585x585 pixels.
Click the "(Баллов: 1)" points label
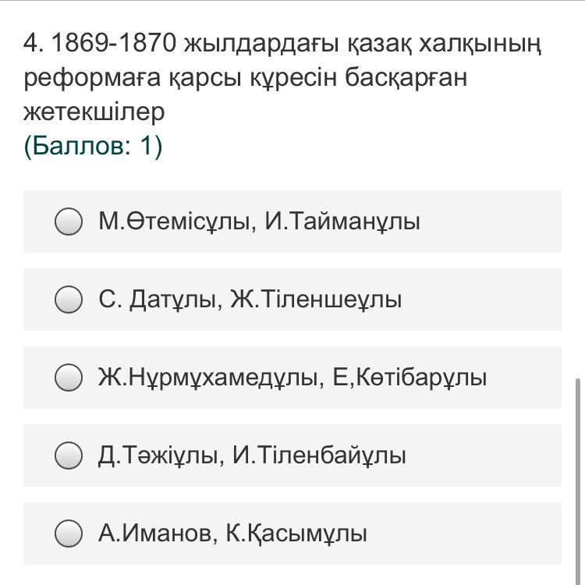tap(93, 146)
